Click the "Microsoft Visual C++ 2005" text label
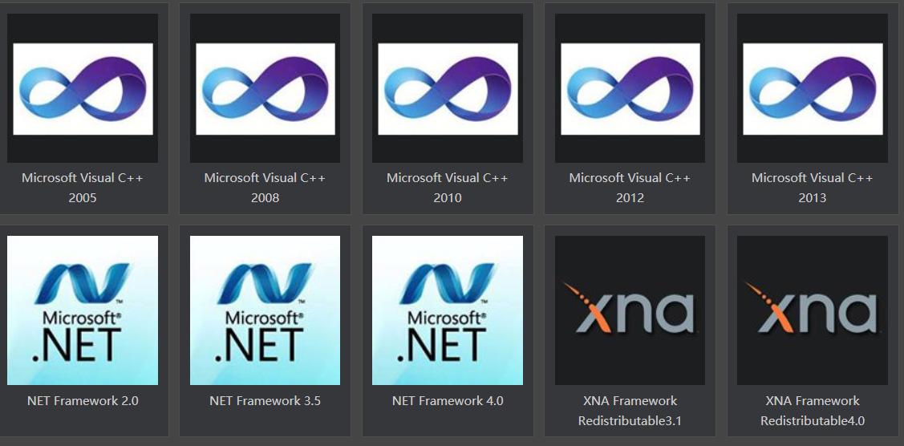 click(83, 188)
